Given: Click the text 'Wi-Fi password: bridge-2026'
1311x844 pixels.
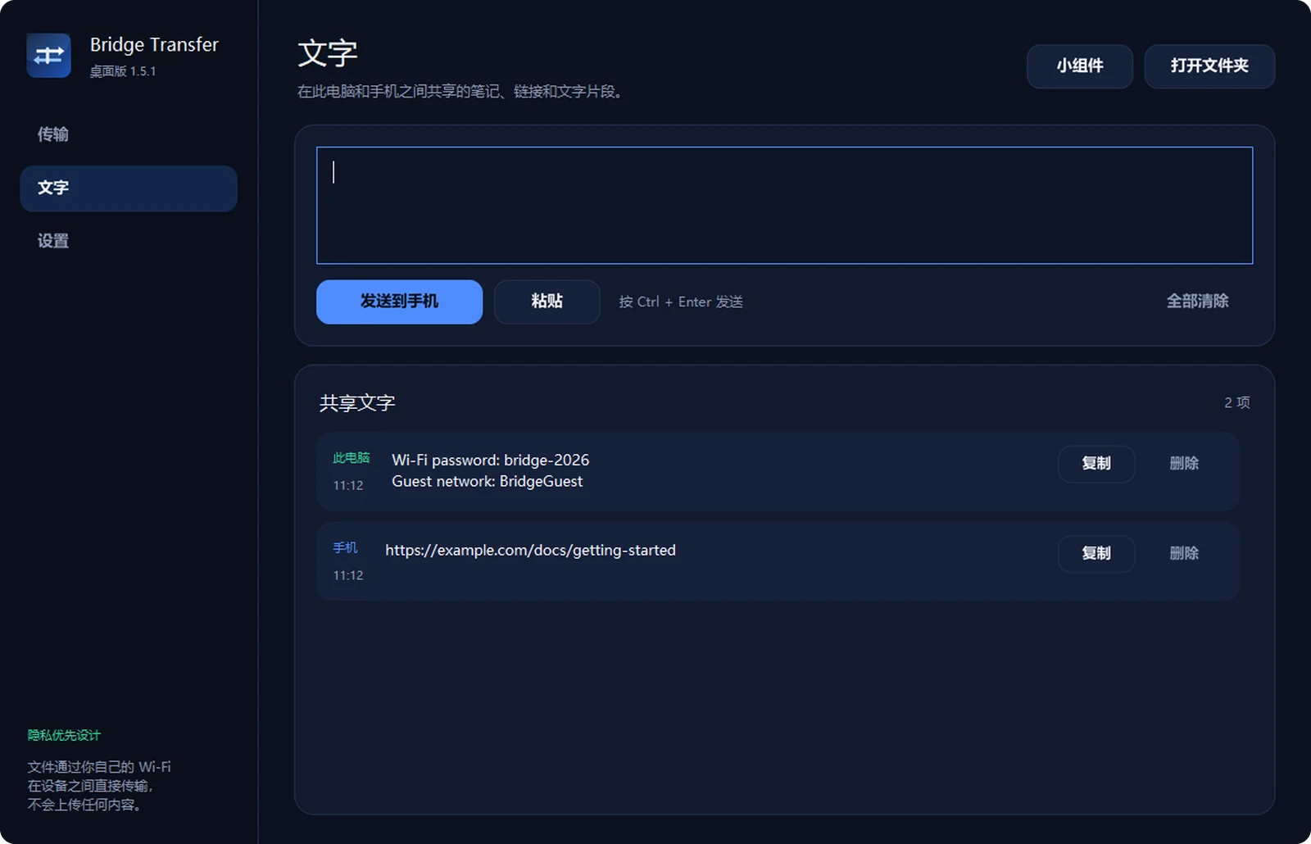Looking at the screenshot, I should click(x=490, y=461).
